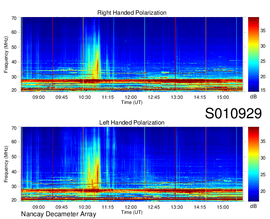Click frequency tick "50" on Right Handed plot
The height and width of the screenshot is (219, 270).
(x=14, y=47)
